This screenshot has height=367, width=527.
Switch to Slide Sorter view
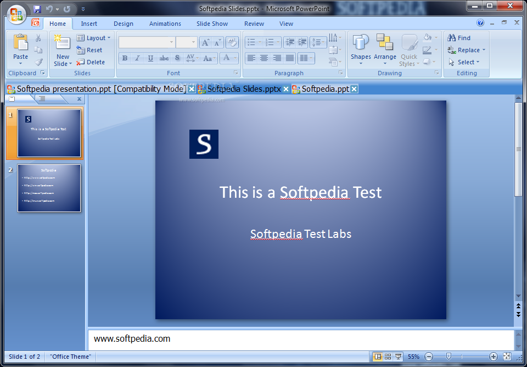tap(388, 357)
